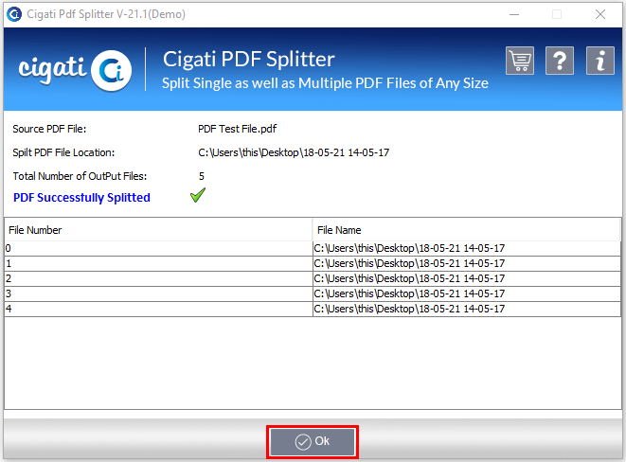
Task: Click file name path in row 3
Action: point(467,293)
